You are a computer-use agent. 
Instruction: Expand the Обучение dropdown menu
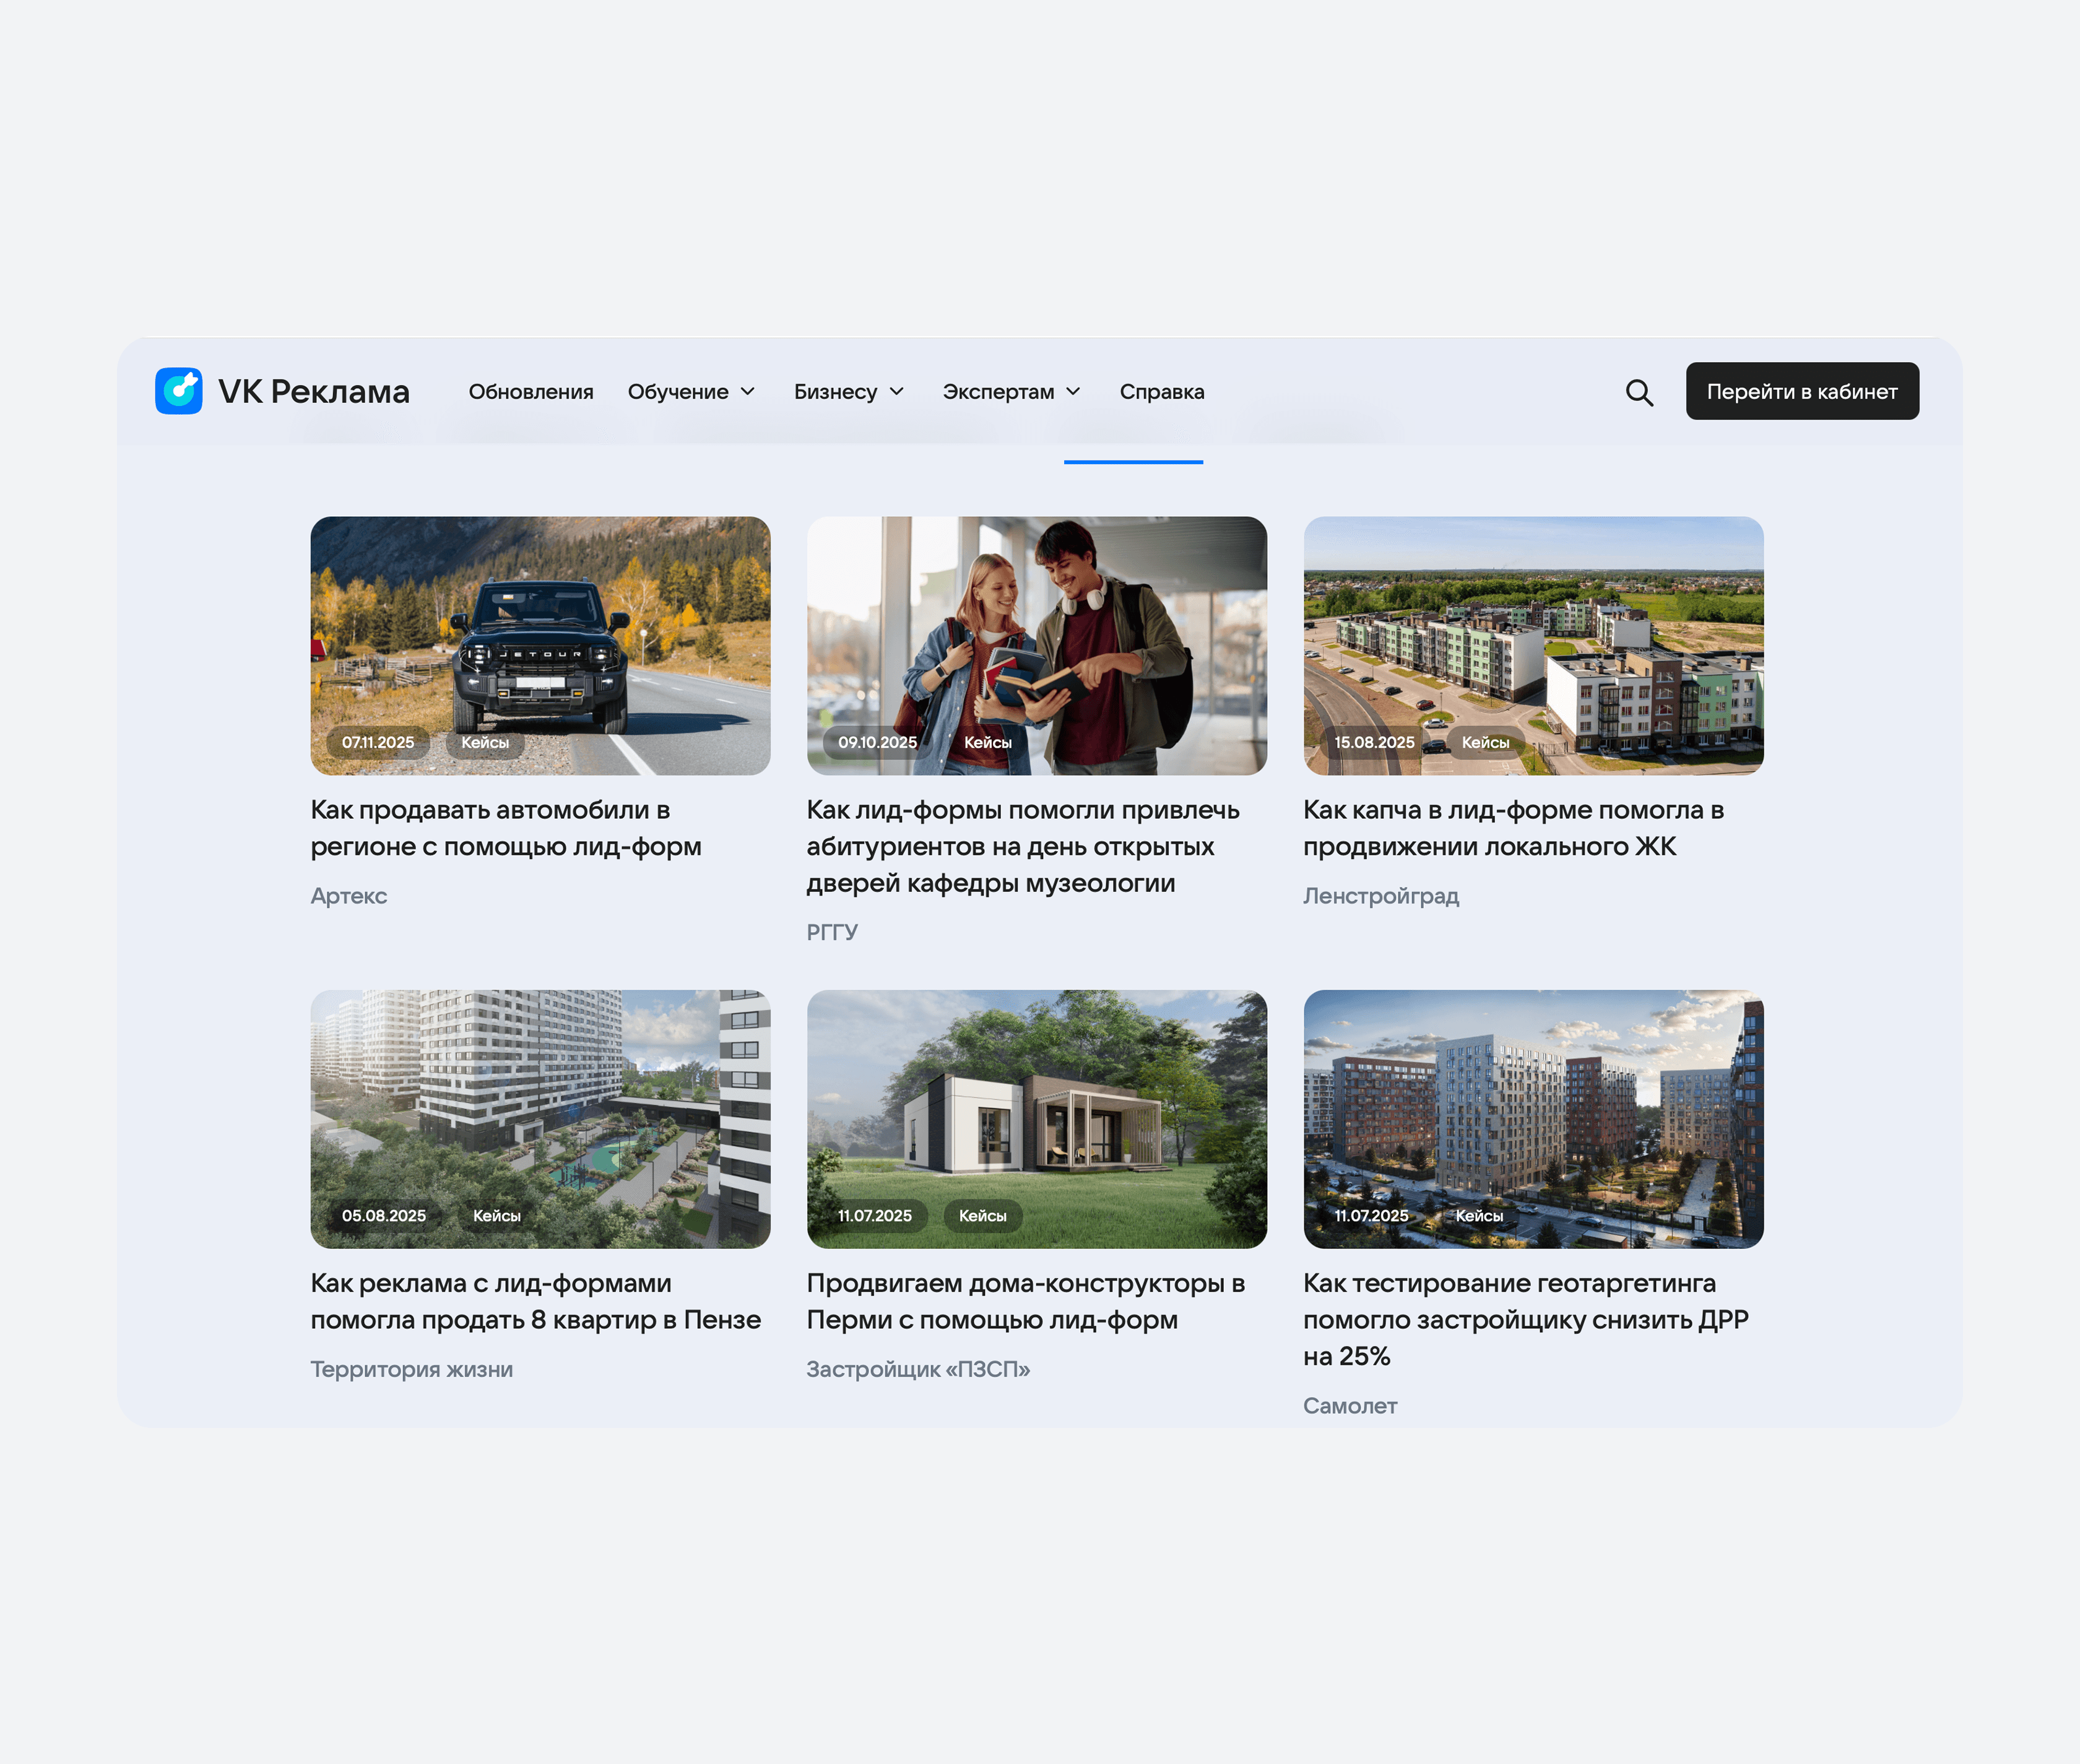[691, 392]
